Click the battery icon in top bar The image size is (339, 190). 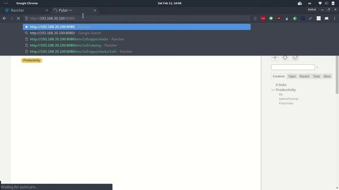pyautogui.click(x=333, y=3)
